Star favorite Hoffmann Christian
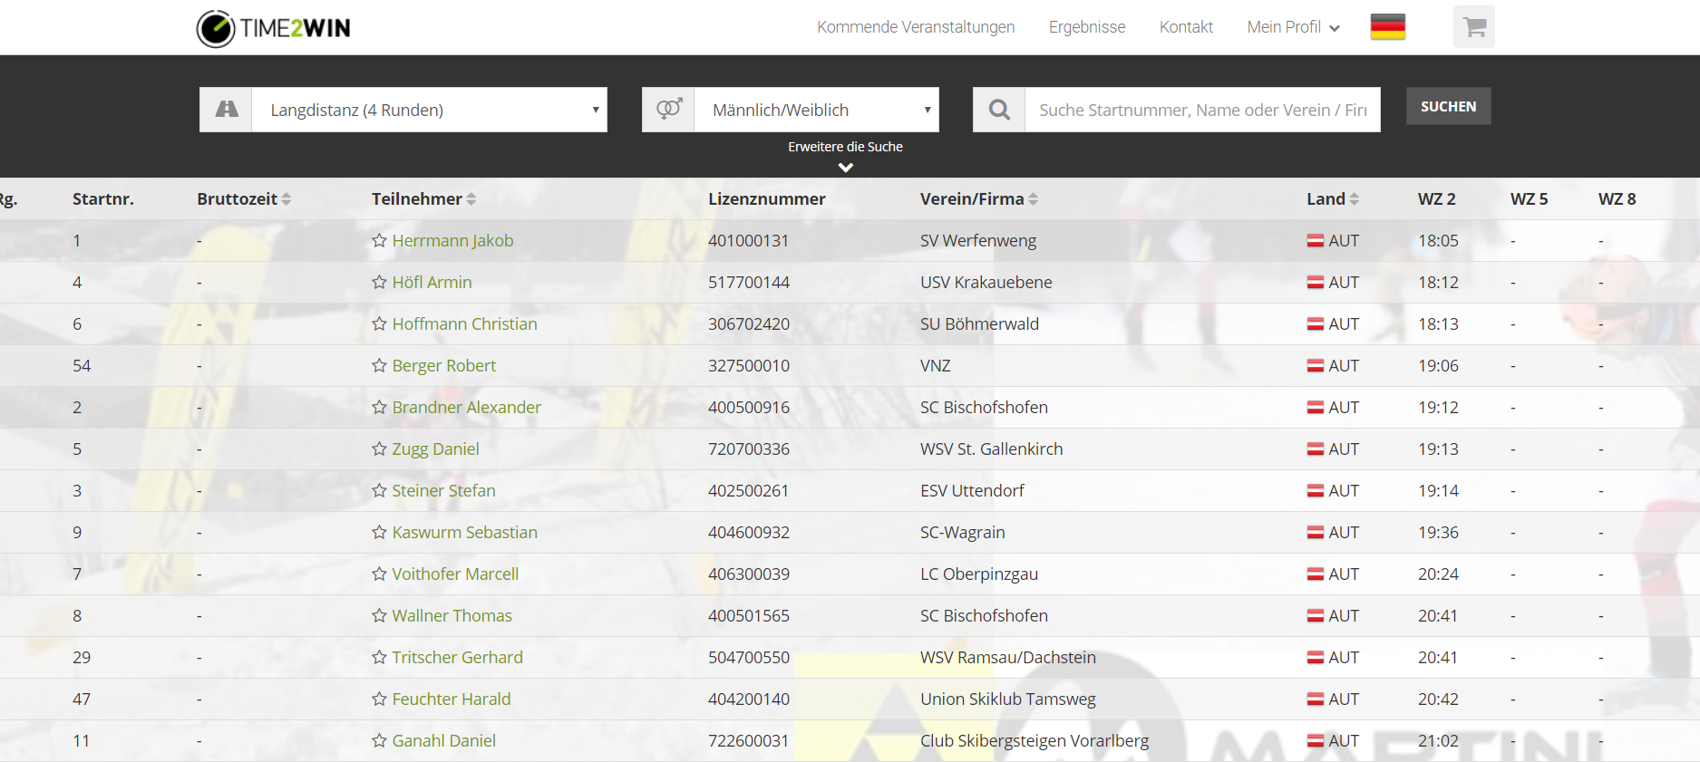This screenshot has height=762, width=1700. [x=379, y=323]
